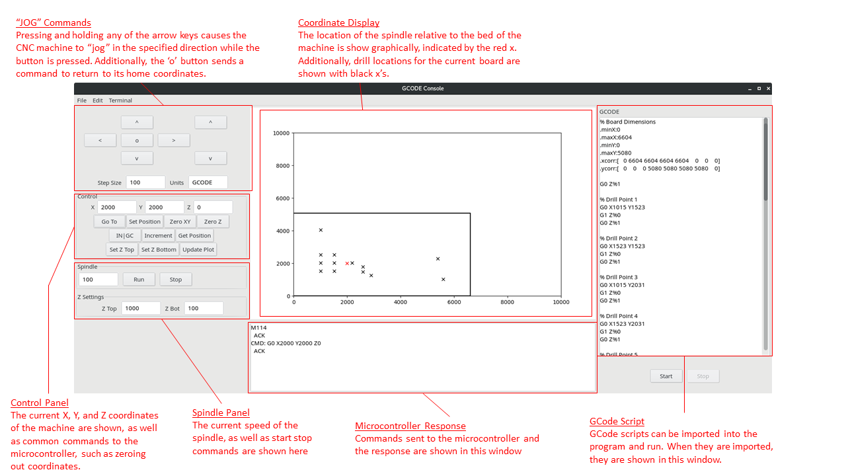Click the Z coordinate field
Screen dimensions: 846x476
click(x=213, y=207)
